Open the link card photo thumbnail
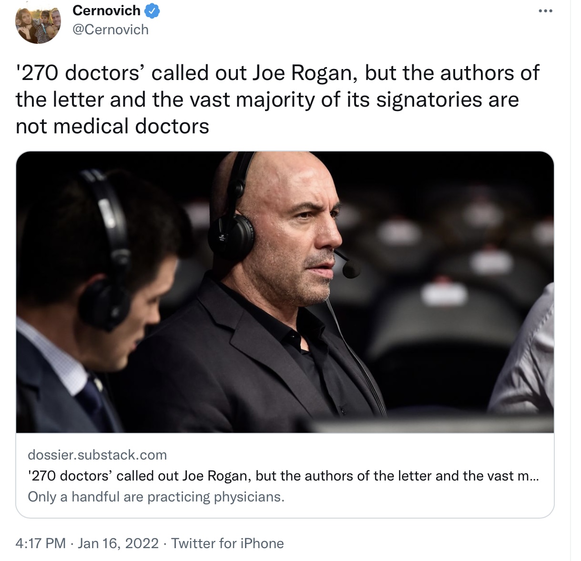This screenshot has height=561, width=581. click(285, 292)
